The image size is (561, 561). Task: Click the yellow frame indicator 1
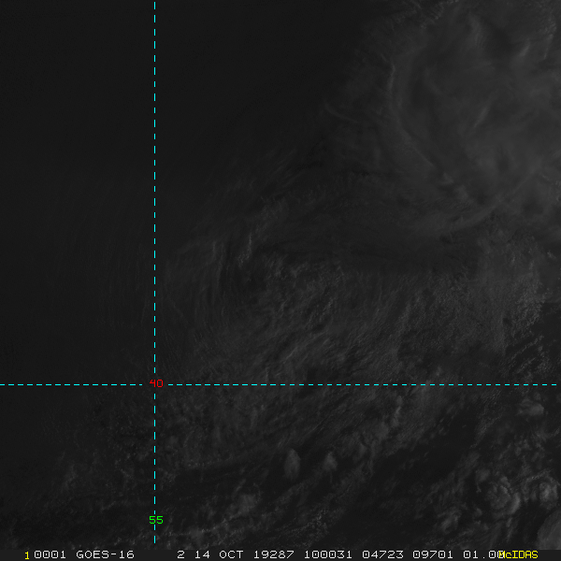(27, 555)
